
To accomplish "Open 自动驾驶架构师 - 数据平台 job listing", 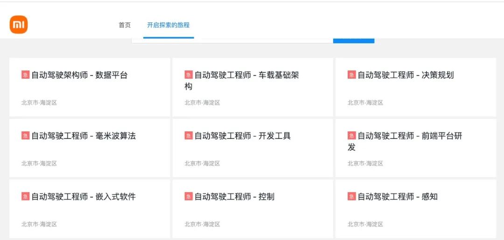I will pyautogui.click(x=79, y=75).
